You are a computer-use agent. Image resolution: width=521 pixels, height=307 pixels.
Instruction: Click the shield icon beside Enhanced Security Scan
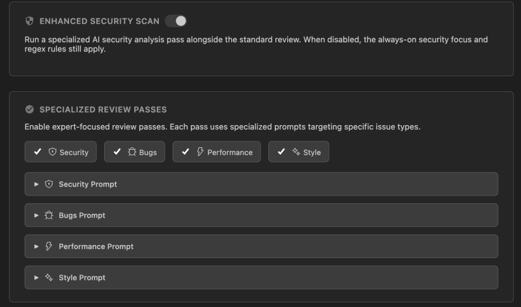(29, 21)
